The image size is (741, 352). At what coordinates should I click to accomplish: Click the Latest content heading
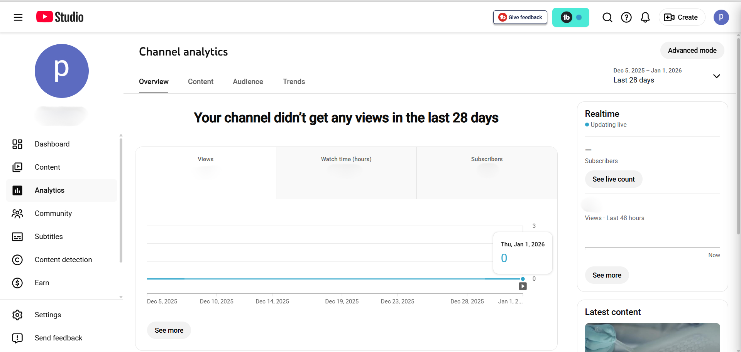[612, 312]
